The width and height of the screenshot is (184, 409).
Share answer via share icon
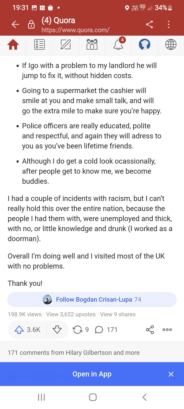click(x=150, y=330)
